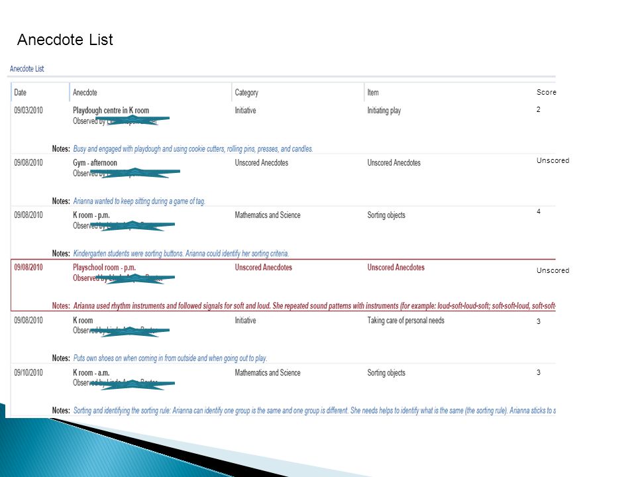
Task: Click Unscored Anecdotes item in Gym row
Action: [x=394, y=163]
